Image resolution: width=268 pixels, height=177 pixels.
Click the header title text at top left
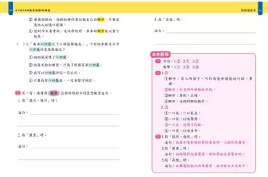click(33, 10)
